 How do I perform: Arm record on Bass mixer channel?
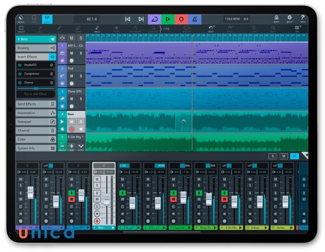[x=97, y=221]
